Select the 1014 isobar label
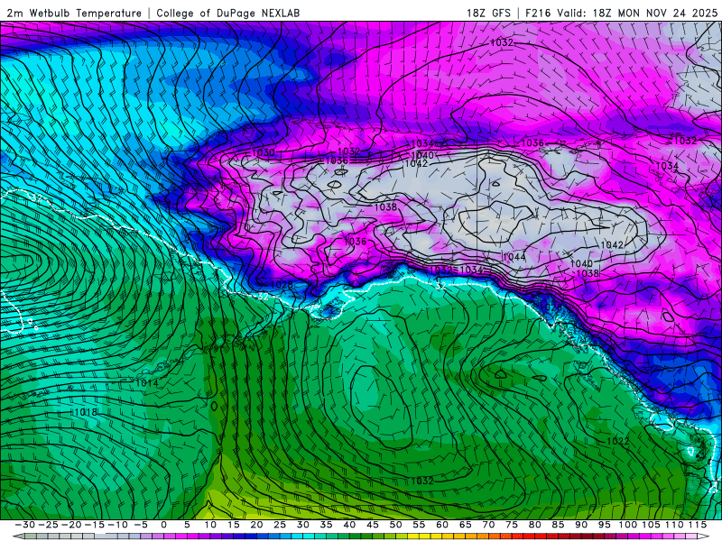Viewport: 722px width, 541px height. (x=147, y=382)
